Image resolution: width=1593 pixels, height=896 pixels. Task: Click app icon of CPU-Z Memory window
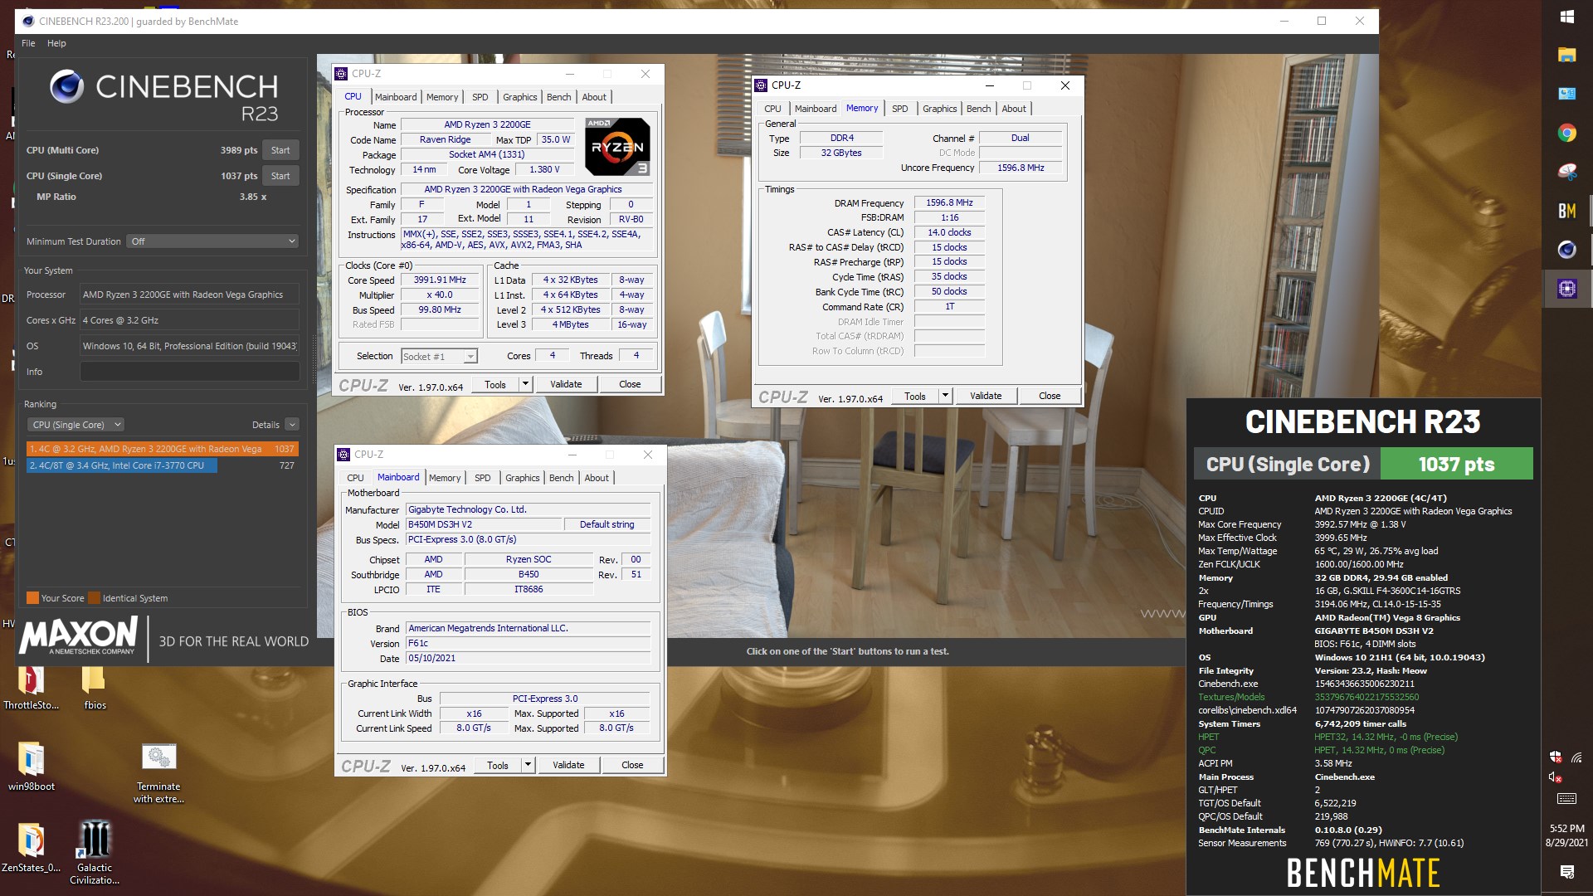point(761,85)
